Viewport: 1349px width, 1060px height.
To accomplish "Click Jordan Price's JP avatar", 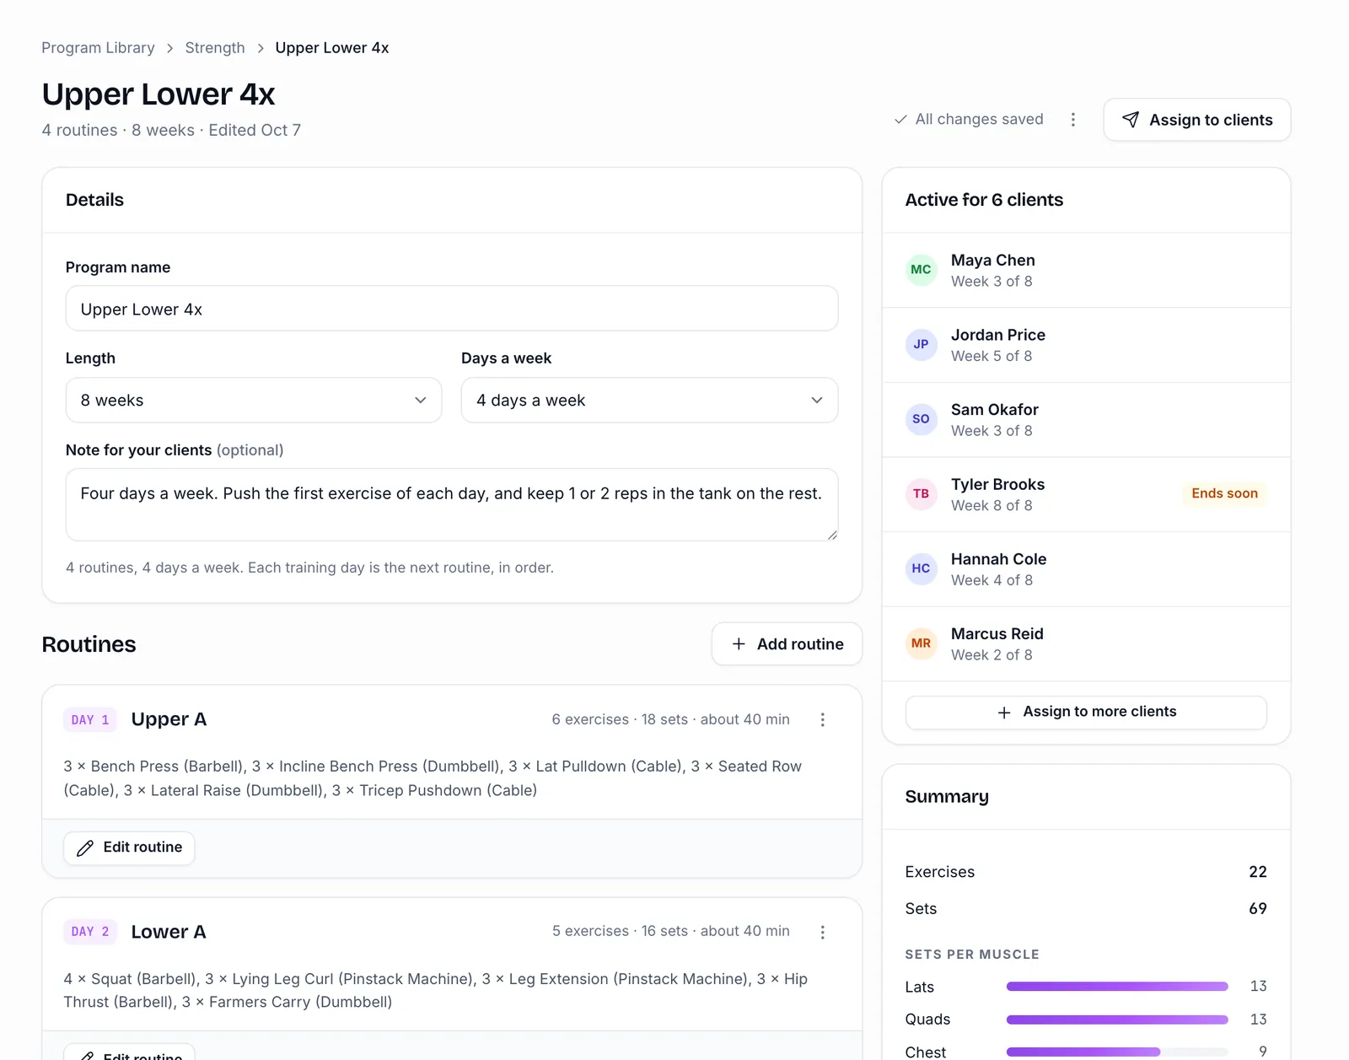I will (921, 345).
